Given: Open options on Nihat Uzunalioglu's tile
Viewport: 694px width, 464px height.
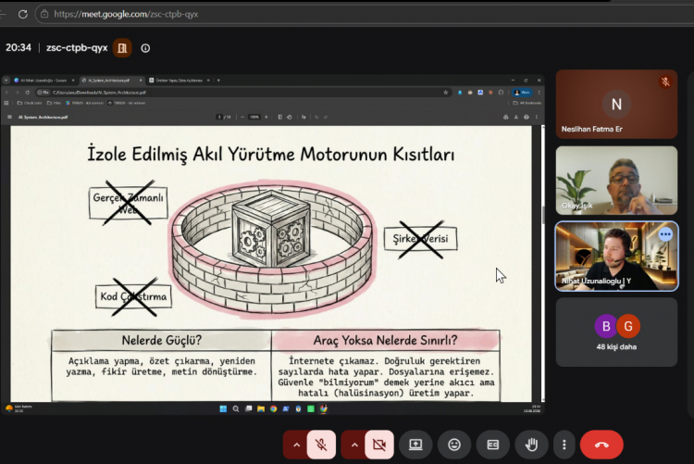Looking at the screenshot, I should 665,234.
